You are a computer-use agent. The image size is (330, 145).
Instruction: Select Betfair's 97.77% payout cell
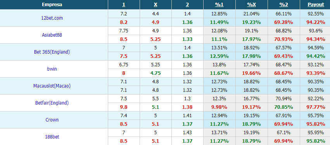click(316, 107)
